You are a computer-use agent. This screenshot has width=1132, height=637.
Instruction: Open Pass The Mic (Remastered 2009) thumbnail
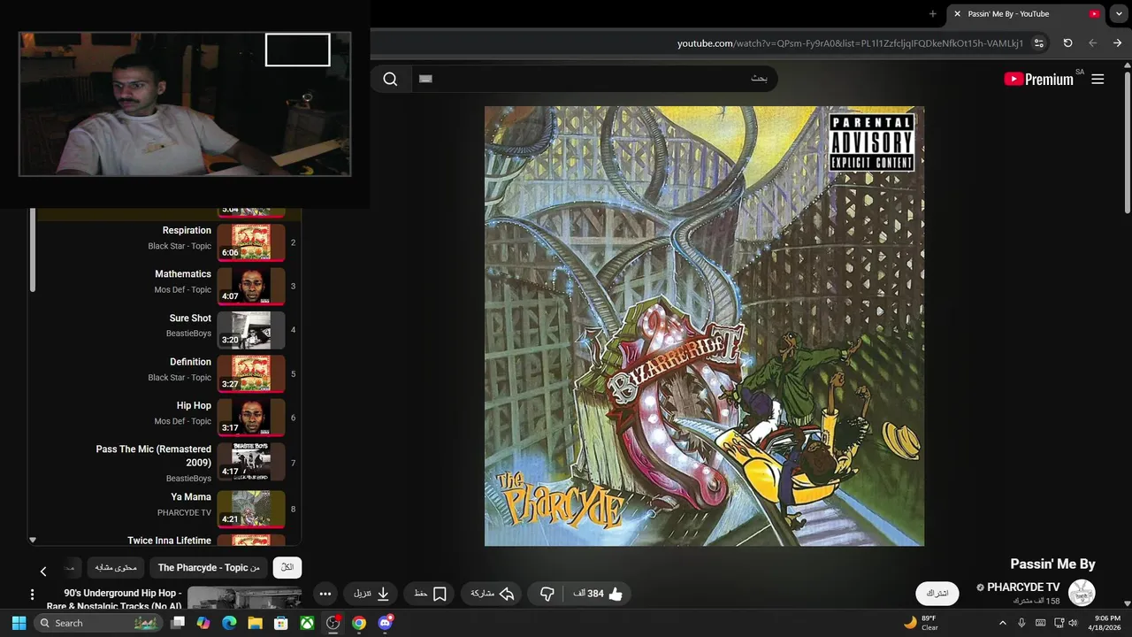(x=251, y=462)
